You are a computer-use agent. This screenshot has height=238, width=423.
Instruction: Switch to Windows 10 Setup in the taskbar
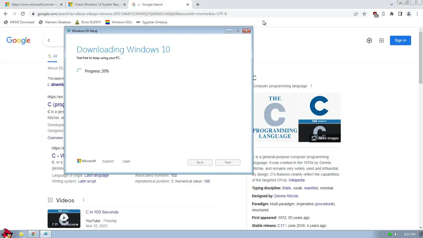coord(46,234)
